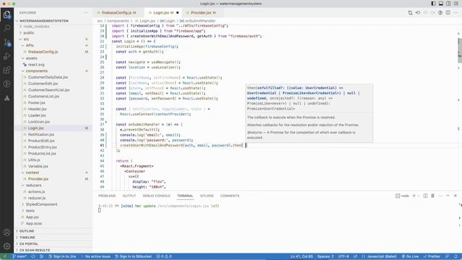The width and height of the screenshot is (462, 260).
Task: Click the notifications bell in status bar
Action: pyautogui.click(x=456, y=256)
